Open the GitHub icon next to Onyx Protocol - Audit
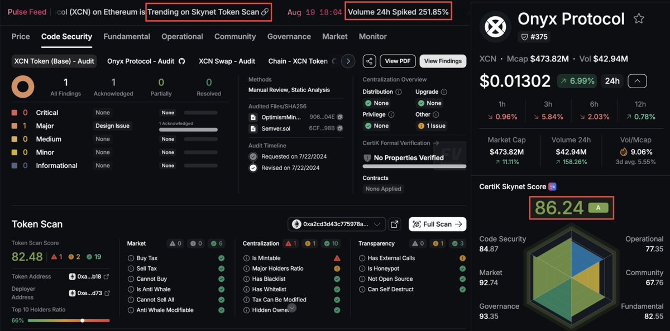The height and width of the screenshot is (331, 670). tap(183, 61)
